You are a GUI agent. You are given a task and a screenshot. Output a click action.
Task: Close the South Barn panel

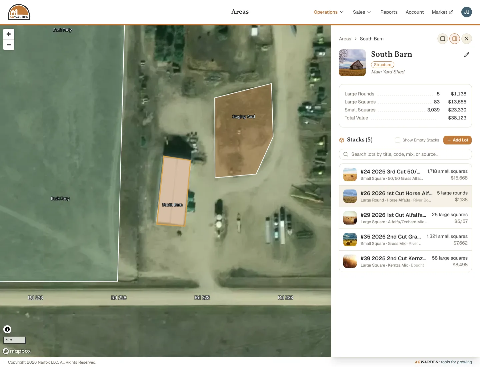pos(467,39)
